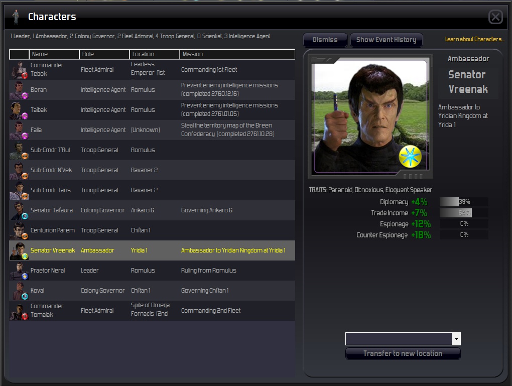512x386 pixels.
Task: Click 'Ambassador to Yridian Kingdom' row mission
Action: pyautogui.click(x=233, y=250)
